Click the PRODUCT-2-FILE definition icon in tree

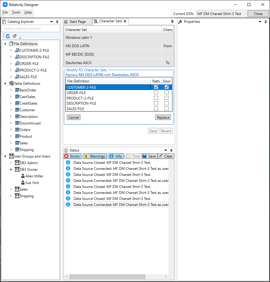pos(17,70)
